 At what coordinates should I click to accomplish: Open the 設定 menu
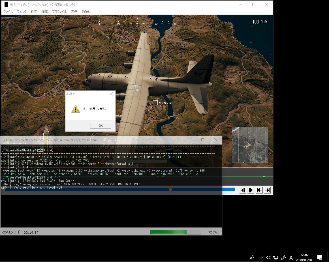tap(34, 12)
